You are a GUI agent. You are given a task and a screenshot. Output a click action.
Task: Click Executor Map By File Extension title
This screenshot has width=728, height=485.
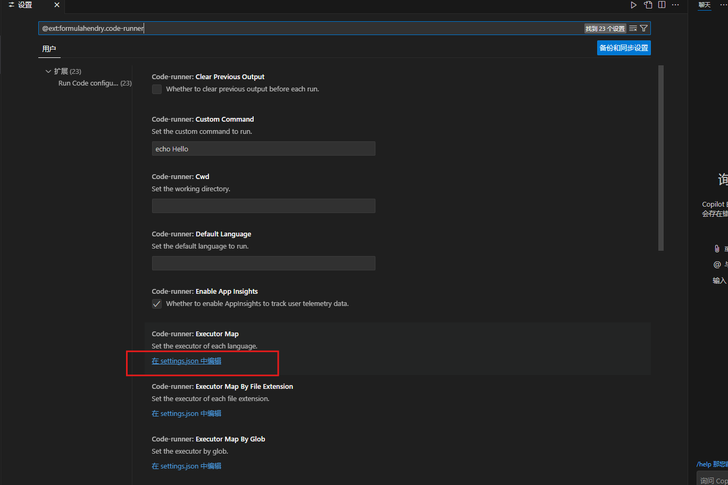click(x=222, y=386)
